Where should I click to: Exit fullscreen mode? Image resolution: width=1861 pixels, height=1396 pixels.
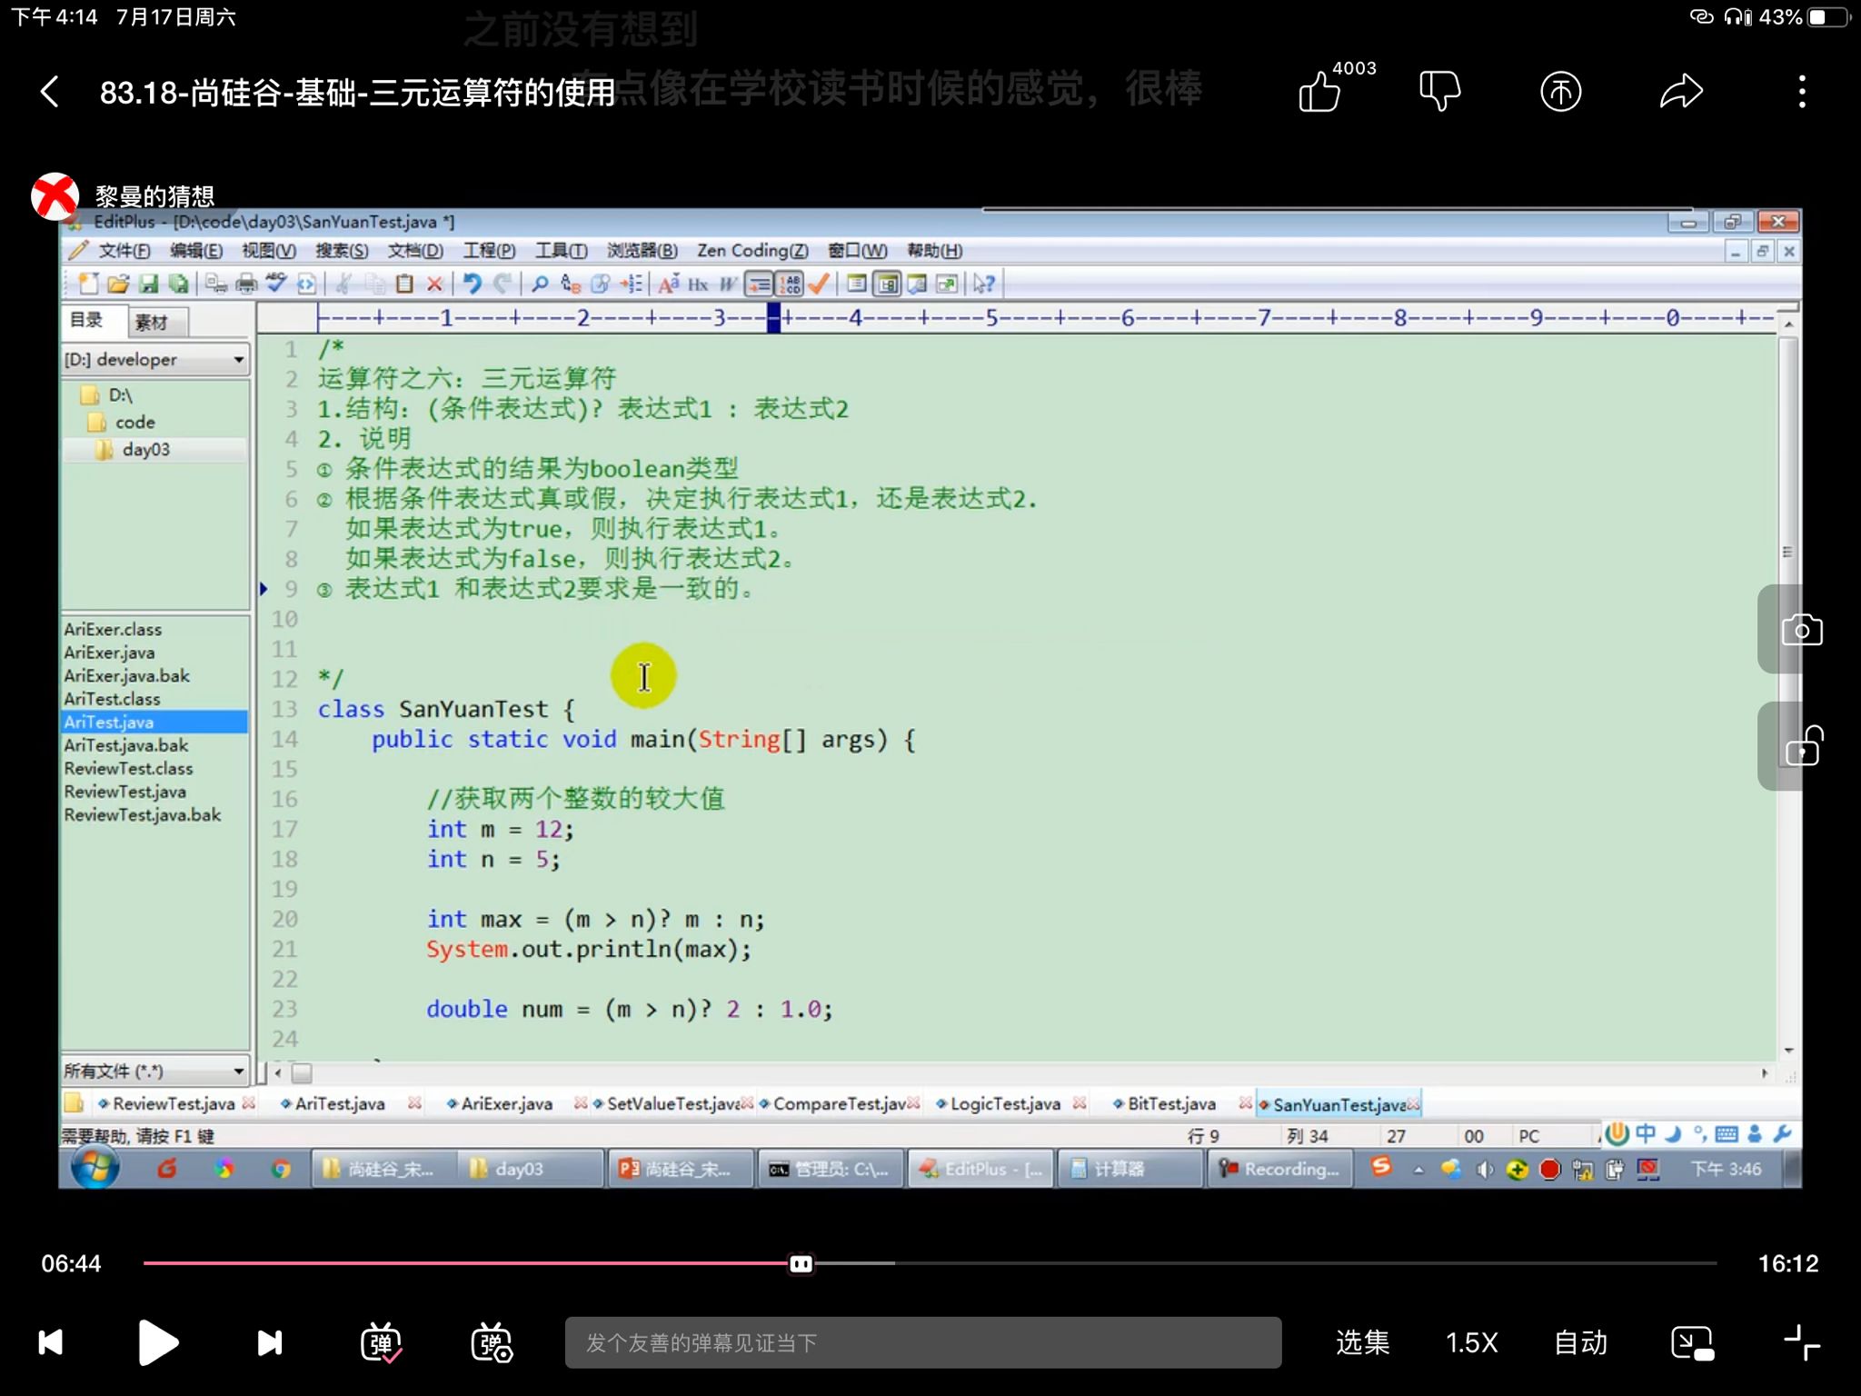1801,1342
